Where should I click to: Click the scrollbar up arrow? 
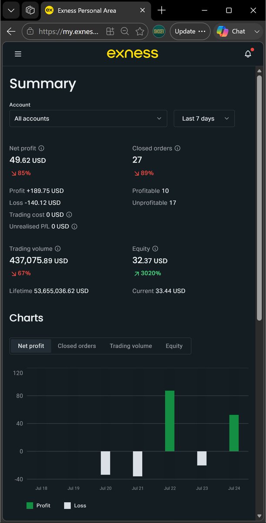(x=259, y=71)
